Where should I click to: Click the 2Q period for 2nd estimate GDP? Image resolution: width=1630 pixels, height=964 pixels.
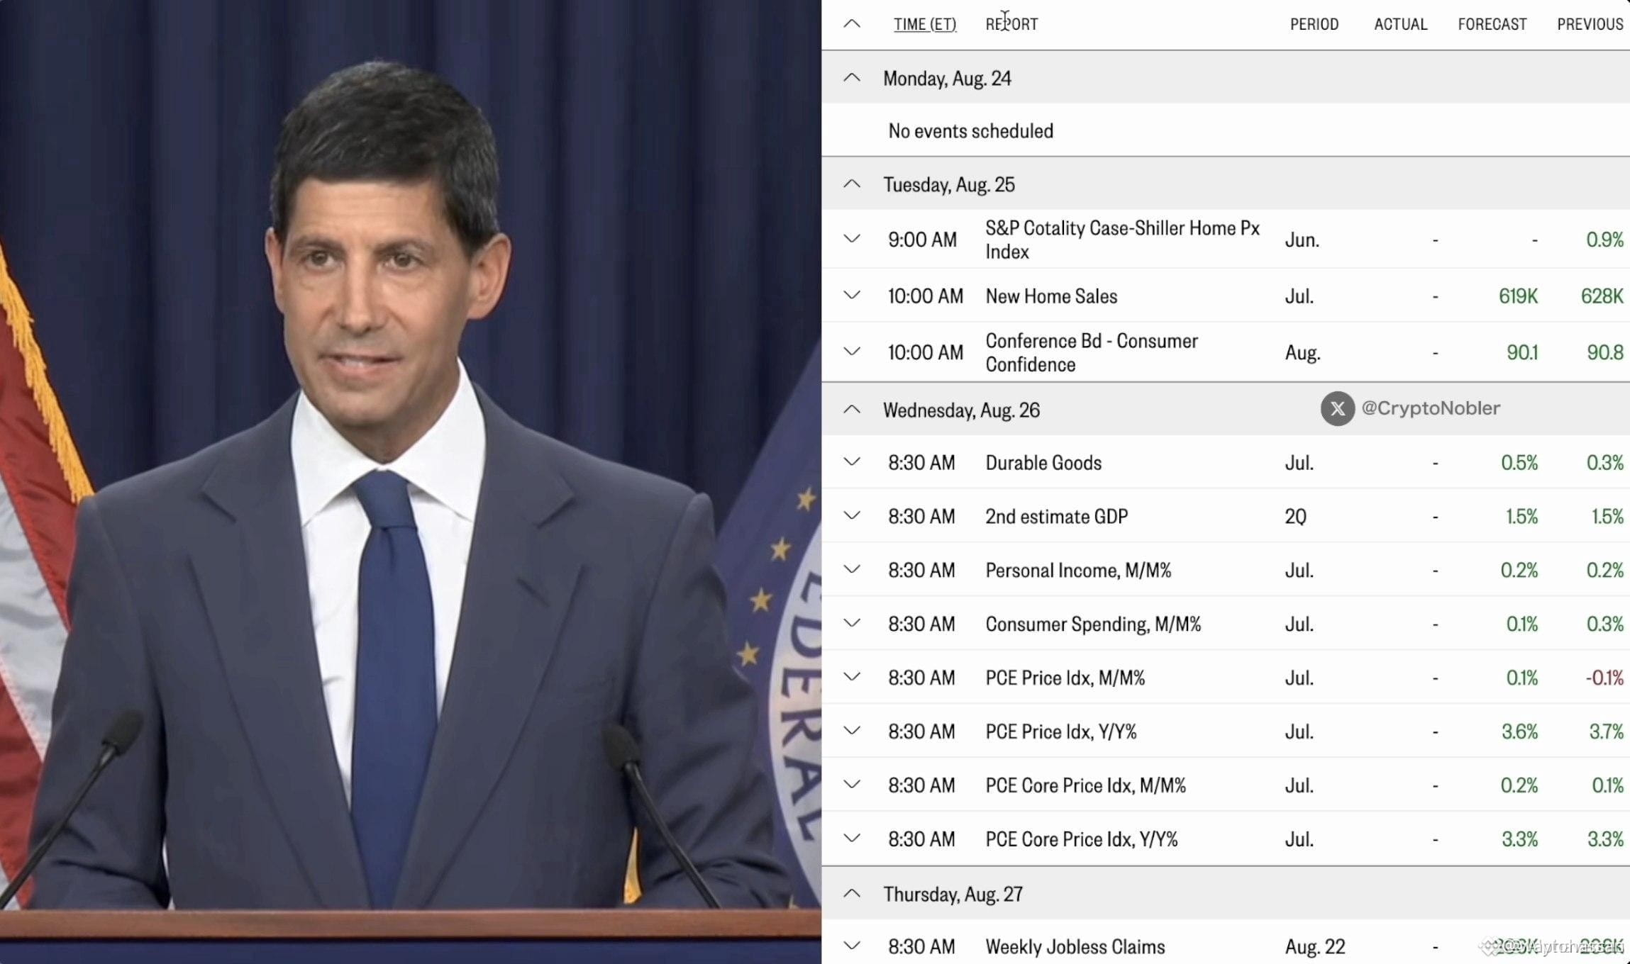[1295, 517]
